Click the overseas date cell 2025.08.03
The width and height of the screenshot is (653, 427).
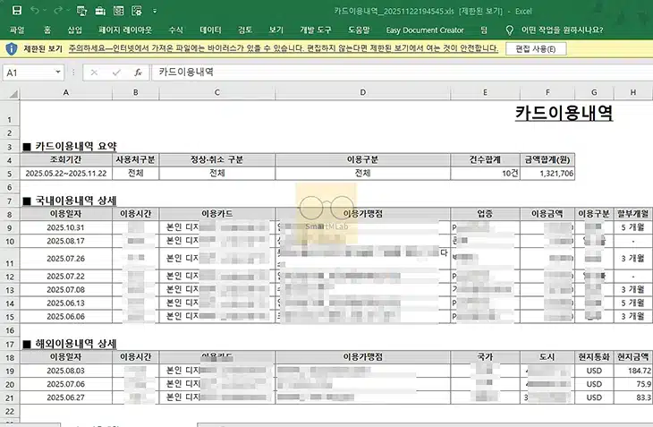66,371
